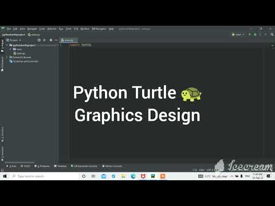
Task: Open the DB Navigator menu
Action: [99, 29]
